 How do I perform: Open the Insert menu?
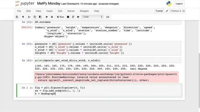coord(49,11)
